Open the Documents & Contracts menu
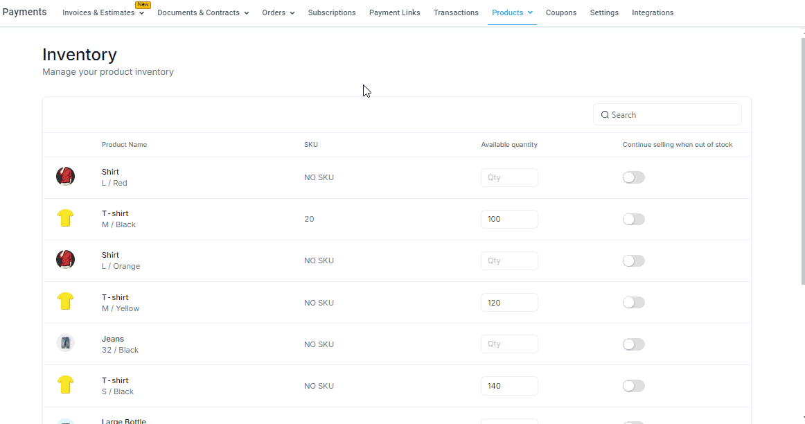This screenshot has width=805, height=424. 198,13
